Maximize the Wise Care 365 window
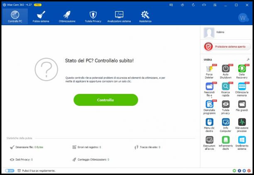This screenshot has width=254, height=175. [x=236, y=5]
